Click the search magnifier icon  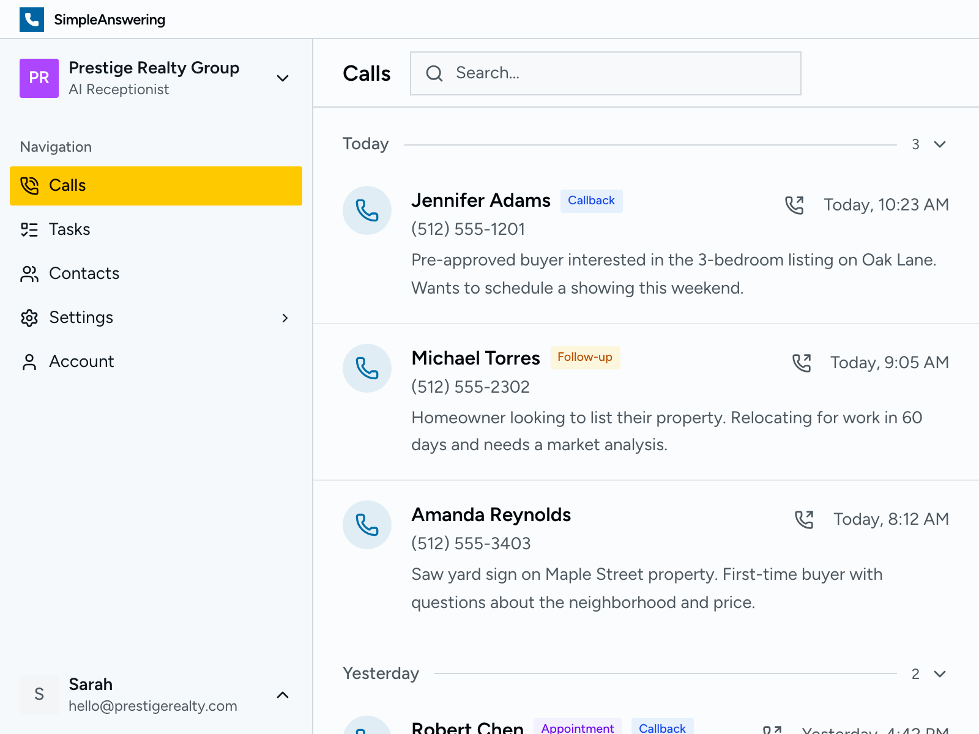(434, 73)
